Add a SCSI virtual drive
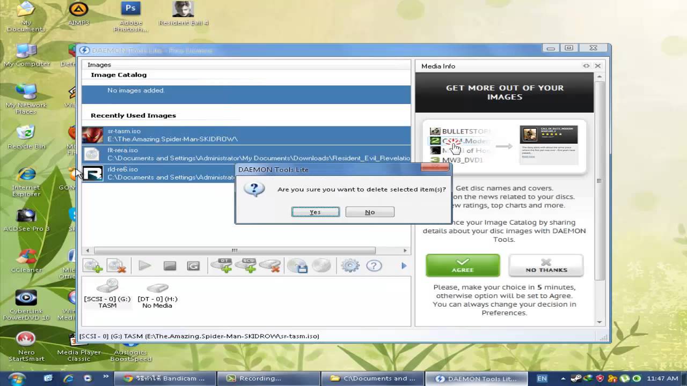 [246, 265]
